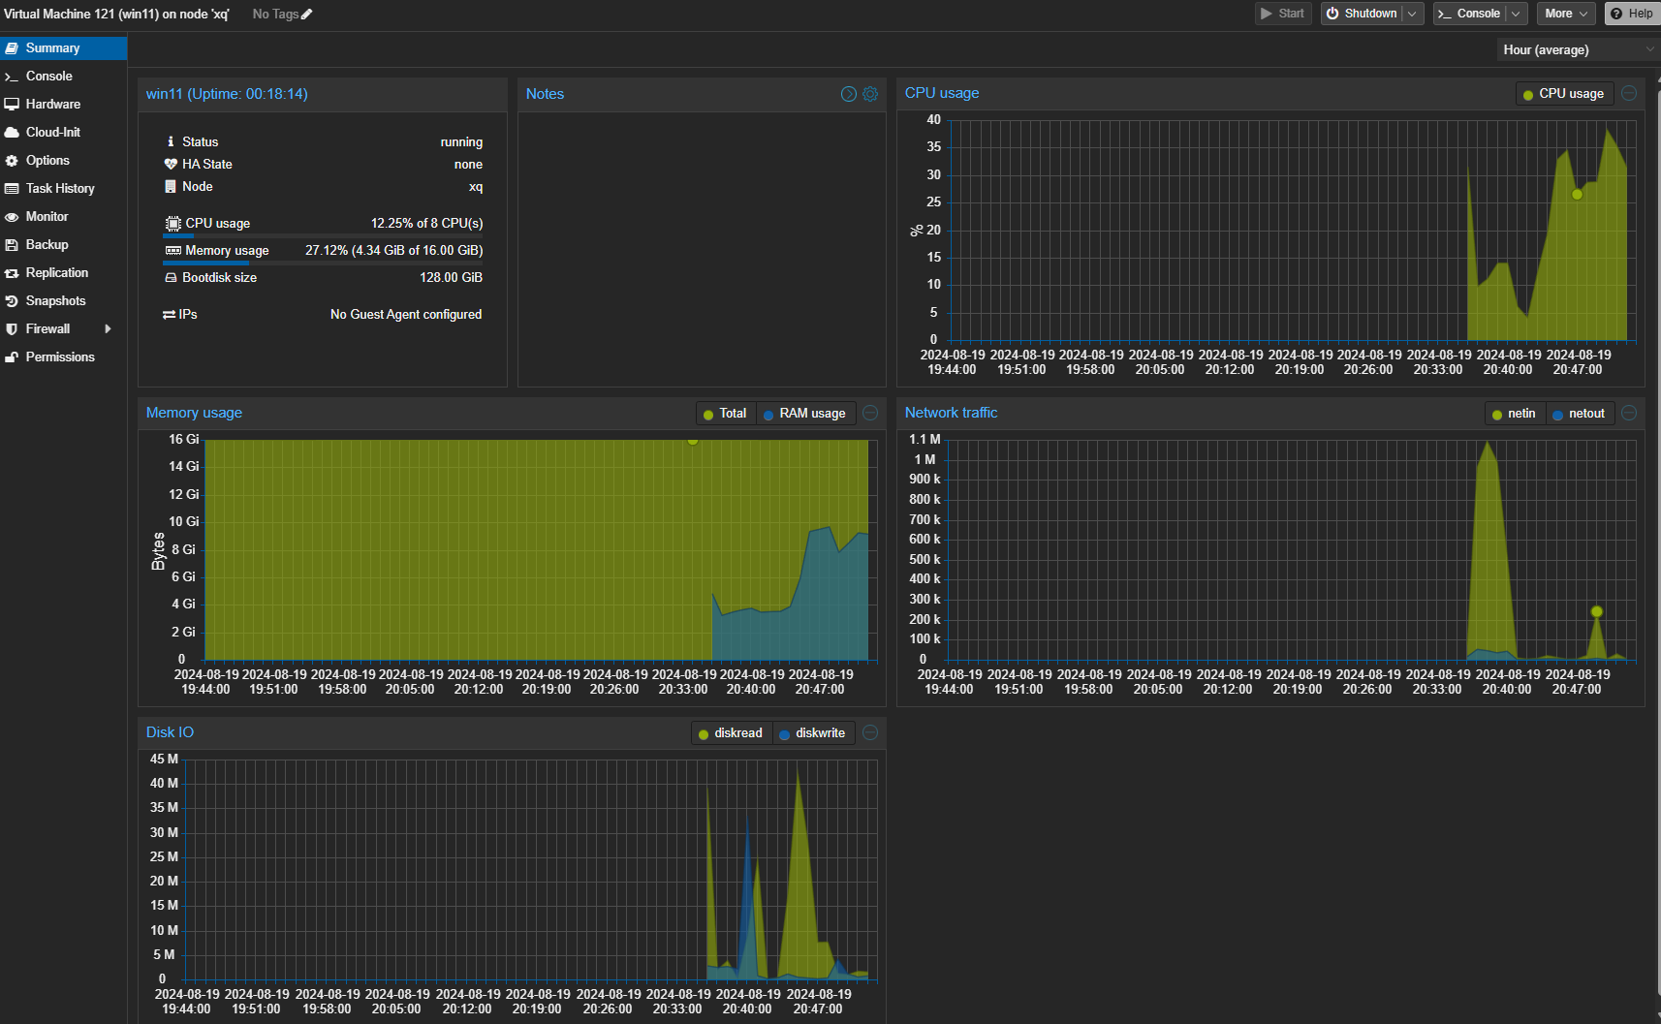The height and width of the screenshot is (1024, 1661).
Task: Toggle netout series in Network traffic legend
Action: 1579,414
